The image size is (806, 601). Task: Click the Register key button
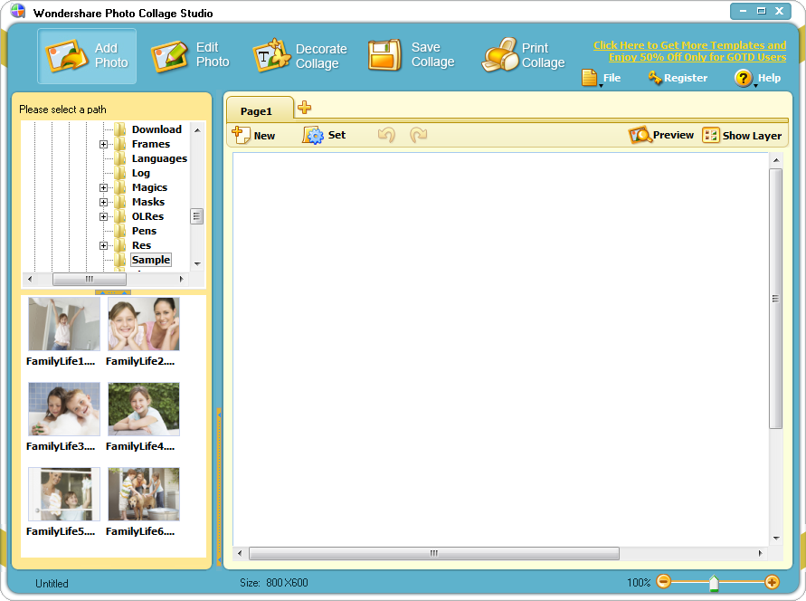678,78
